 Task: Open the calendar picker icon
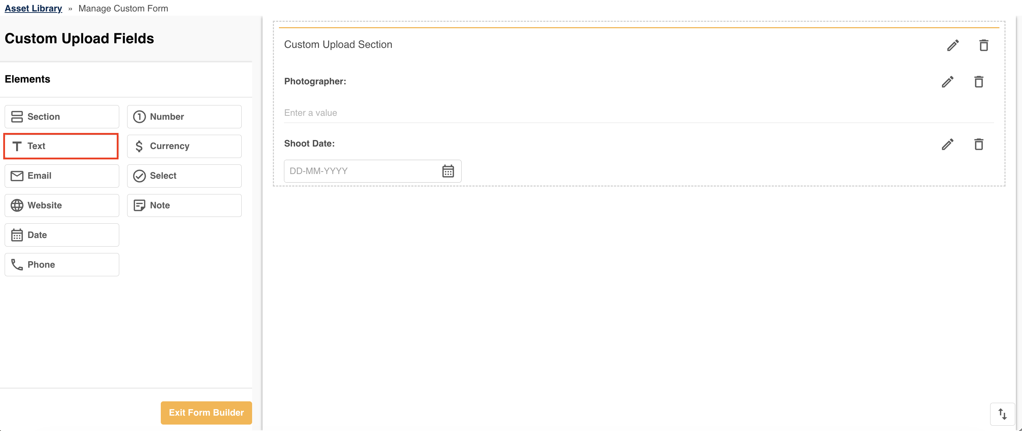(x=448, y=171)
